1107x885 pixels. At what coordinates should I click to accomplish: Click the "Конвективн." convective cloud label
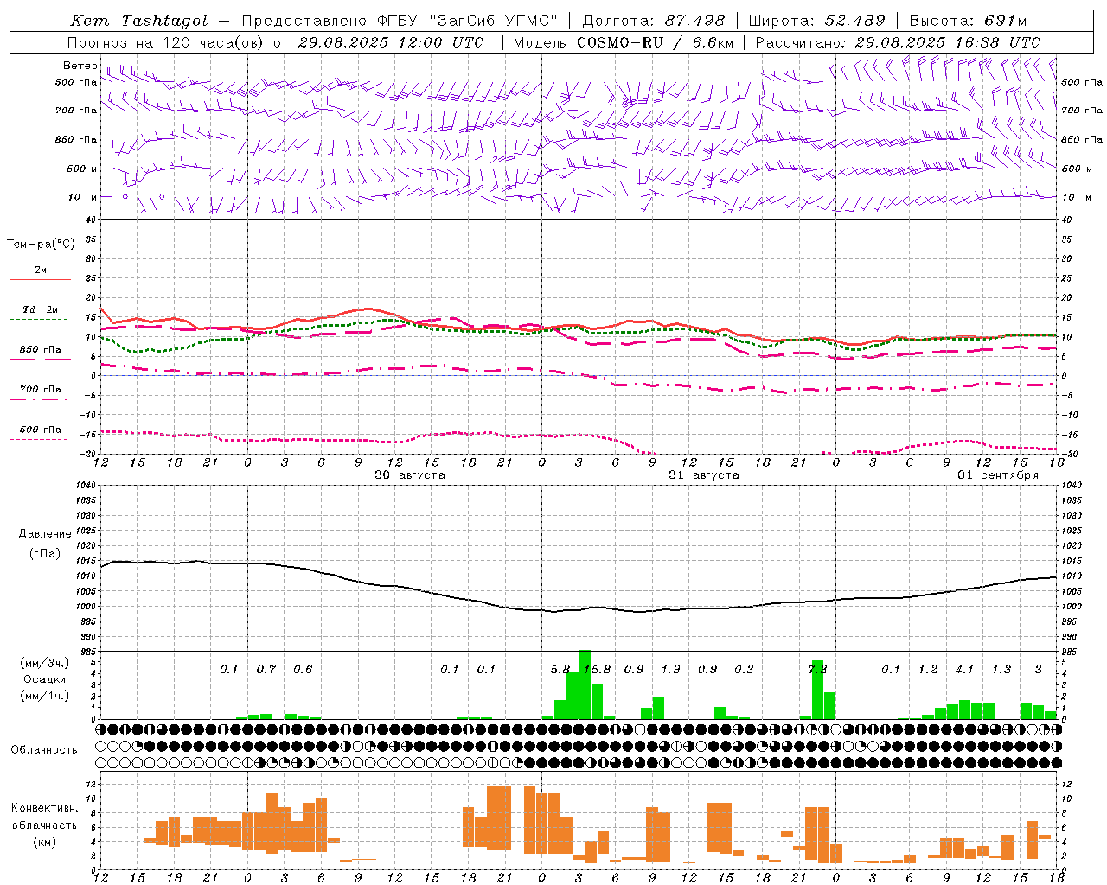tap(45, 808)
